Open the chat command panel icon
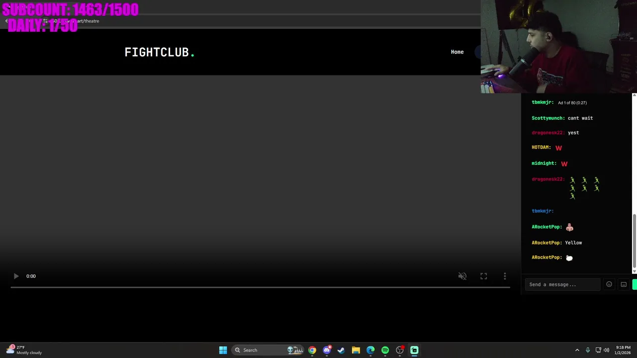The height and width of the screenshot is (358, 637). coord(624,284)
